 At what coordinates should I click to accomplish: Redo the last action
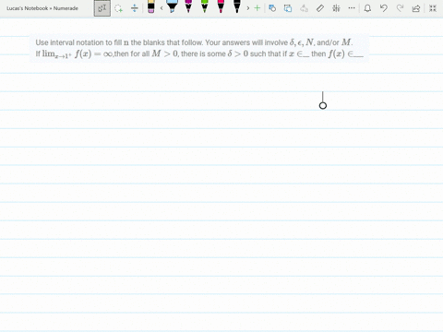coord(400,8)
